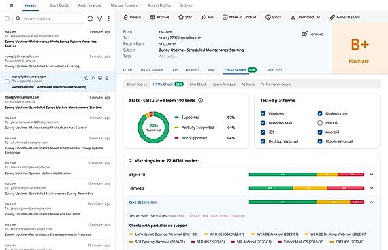Trash icon on the selected email row

pos(107,78)
